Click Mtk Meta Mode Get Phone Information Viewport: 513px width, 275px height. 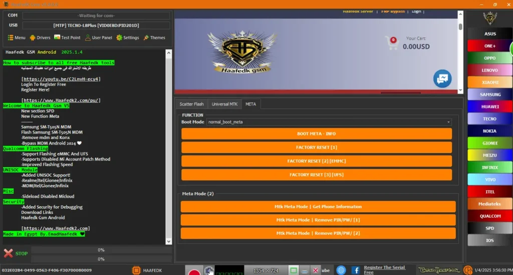point(318,206)
